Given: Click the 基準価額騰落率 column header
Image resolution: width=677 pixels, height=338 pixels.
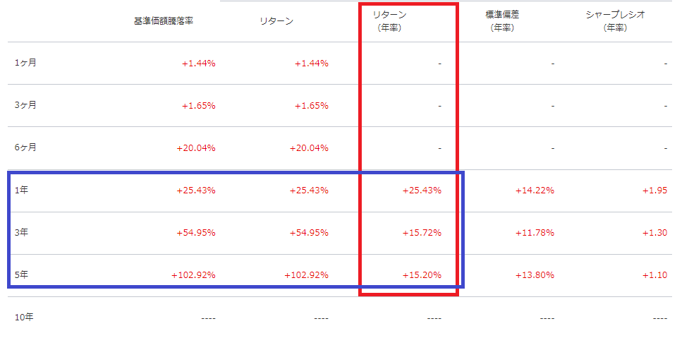Looking at the screenshot, I should (163, 21).
